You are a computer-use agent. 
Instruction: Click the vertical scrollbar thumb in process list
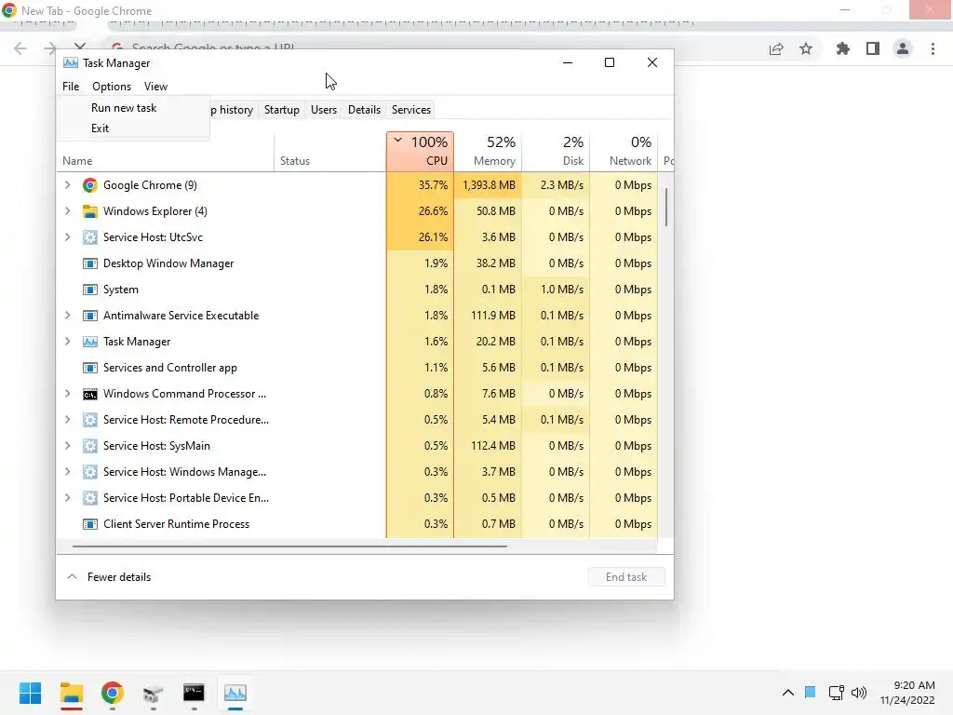pos(666,207)
